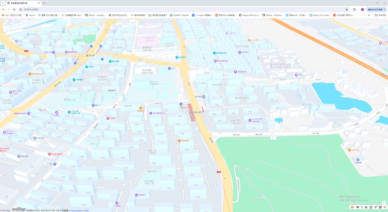Screen dimensions: 388x212
Task: Open the 'image-stitching-o...' GitHub bookmark
Action: [249, 15]
